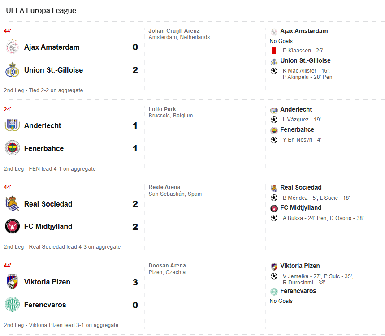Open the Ajax Amsterdam team name link

52,47
